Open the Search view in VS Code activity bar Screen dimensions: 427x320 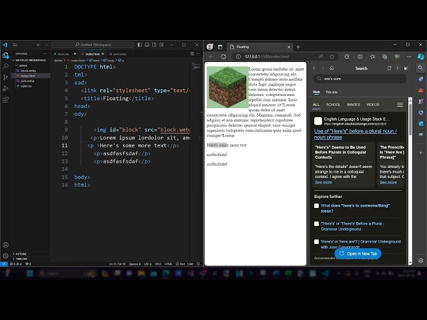5,66
